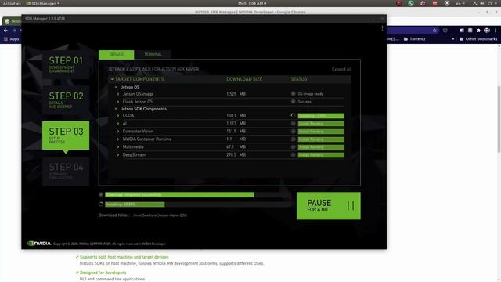Click the red bug tray icon
Viewport: 501px width, 282px height.
(x=423, y=3)
